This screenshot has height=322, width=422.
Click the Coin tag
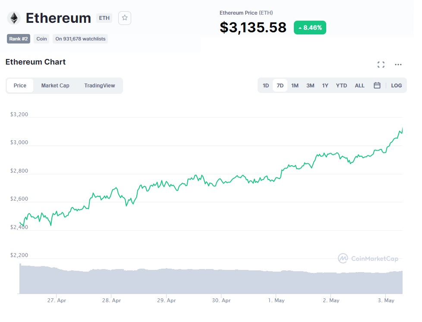point(41,39)
